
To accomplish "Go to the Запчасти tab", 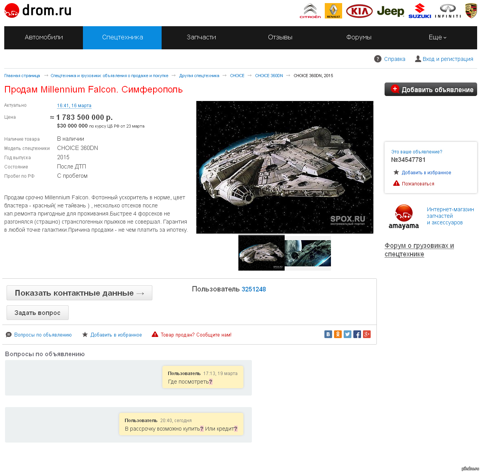I will (201, 37).
